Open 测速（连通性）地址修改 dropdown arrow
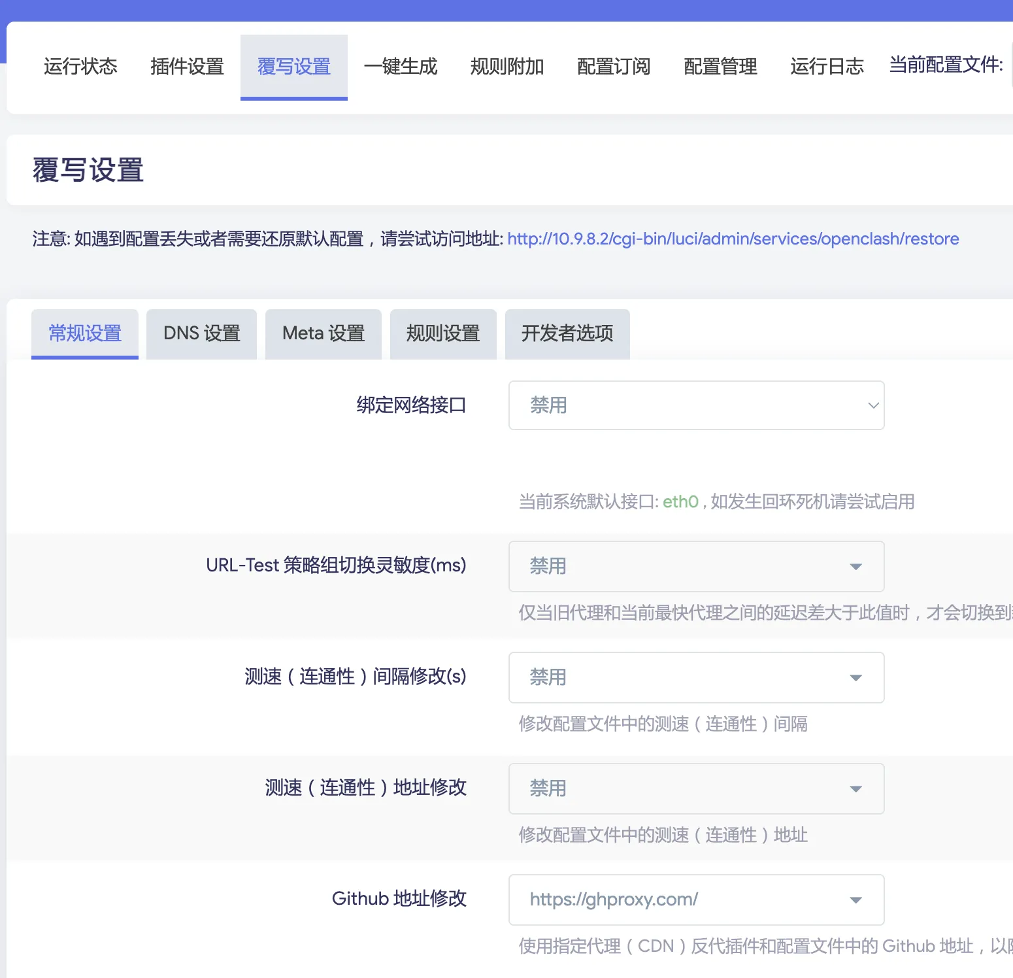The height and width of the screenshot is (978, 1013). click(855, 789)
